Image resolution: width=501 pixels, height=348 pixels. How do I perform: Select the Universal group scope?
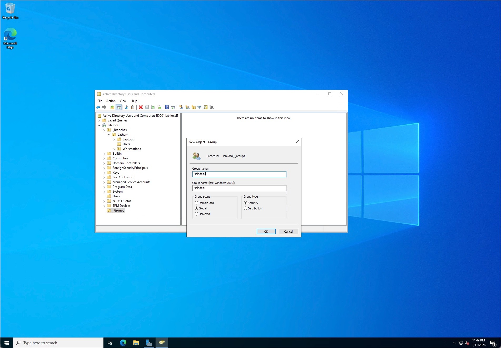tap(196, 214)
